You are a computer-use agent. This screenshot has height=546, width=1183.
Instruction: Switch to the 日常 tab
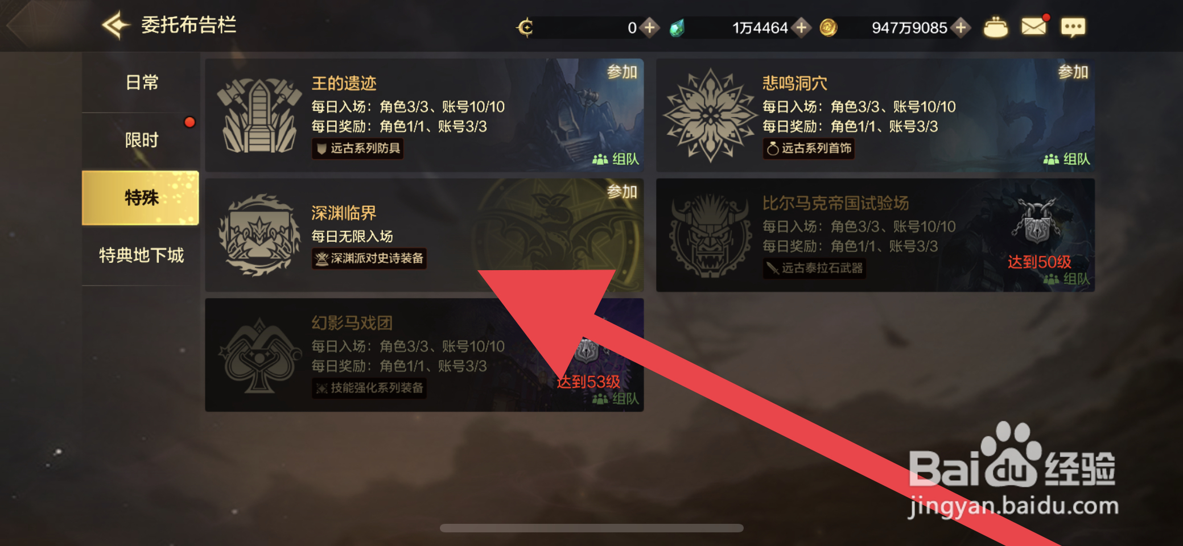[141, 83]
